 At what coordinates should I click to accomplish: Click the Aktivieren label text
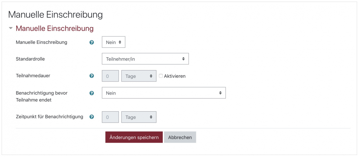click(175, 76)
